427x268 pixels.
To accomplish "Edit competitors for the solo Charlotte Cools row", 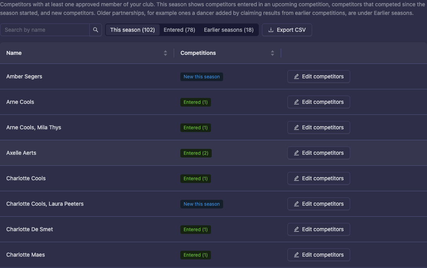I will tap(319, 179).
